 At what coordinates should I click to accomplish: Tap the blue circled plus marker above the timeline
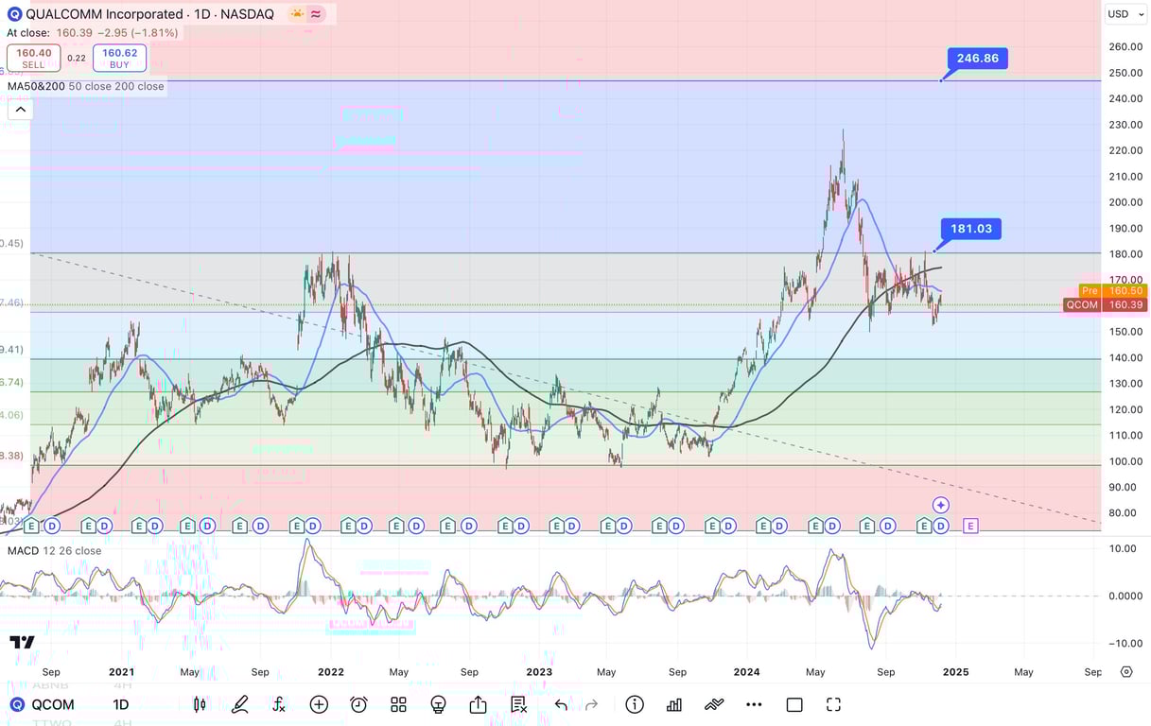[x=940, y=506]
